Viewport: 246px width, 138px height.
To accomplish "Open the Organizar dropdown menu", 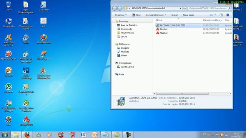I will click(121, 15).
